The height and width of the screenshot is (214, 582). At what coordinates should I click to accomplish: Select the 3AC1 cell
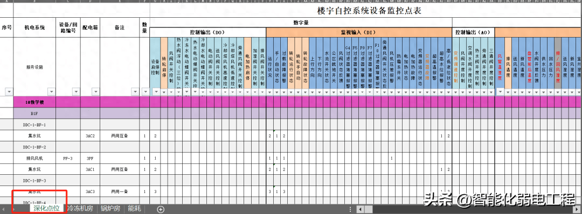click(x=90, y=169)
